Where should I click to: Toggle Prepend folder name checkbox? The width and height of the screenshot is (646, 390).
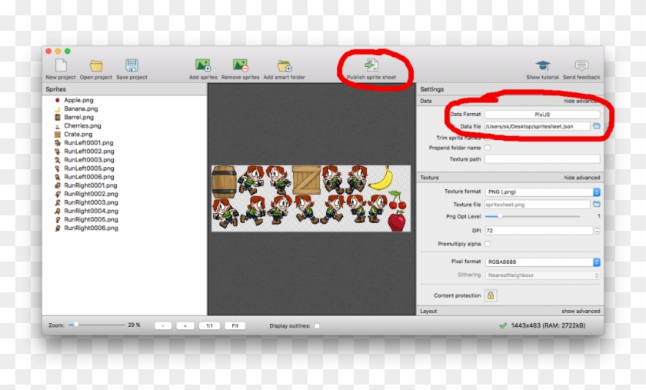pos(488,148)
